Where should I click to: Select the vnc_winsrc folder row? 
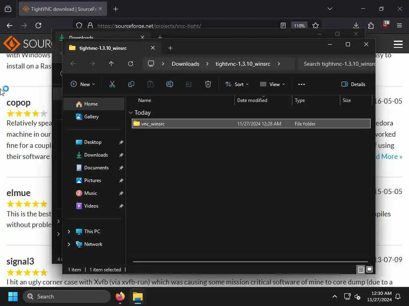pyautogui.click(x=251, y=124)
